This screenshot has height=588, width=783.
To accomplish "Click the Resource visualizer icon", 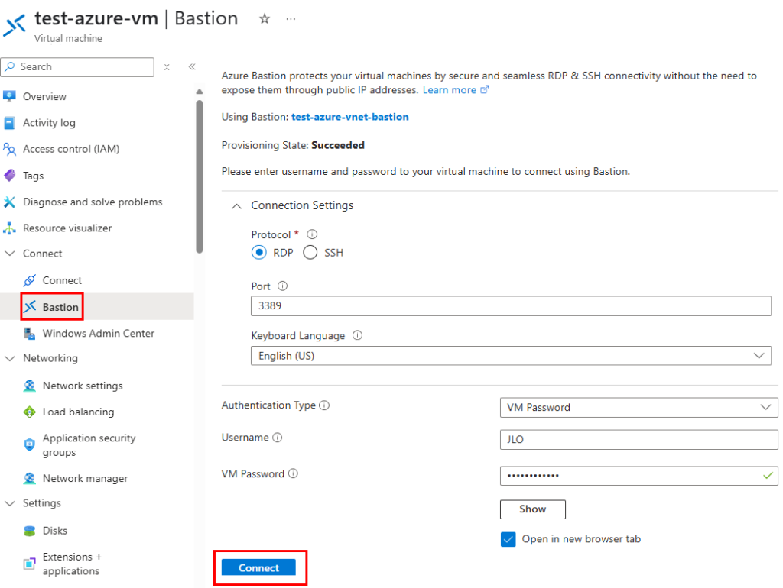I will click(9, 228).
